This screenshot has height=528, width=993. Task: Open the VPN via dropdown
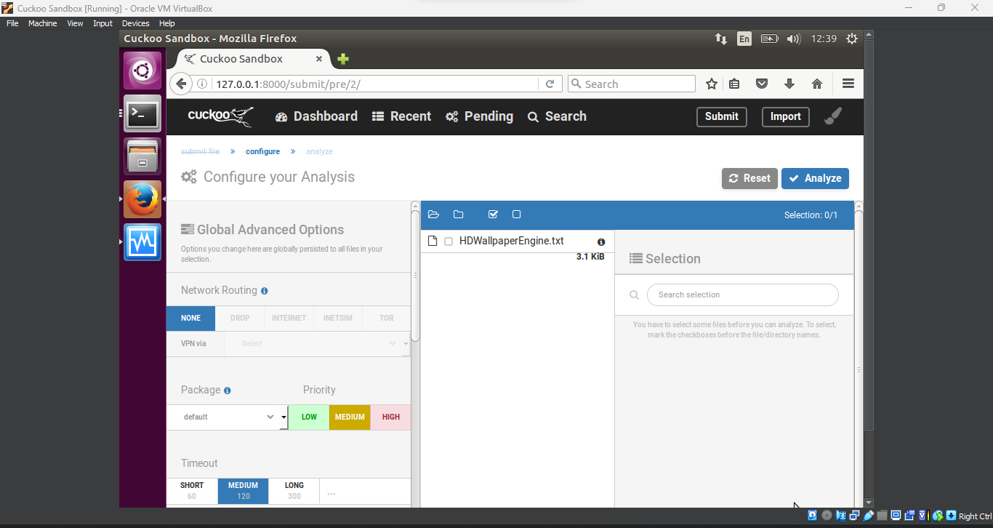(x=317, y=343)
